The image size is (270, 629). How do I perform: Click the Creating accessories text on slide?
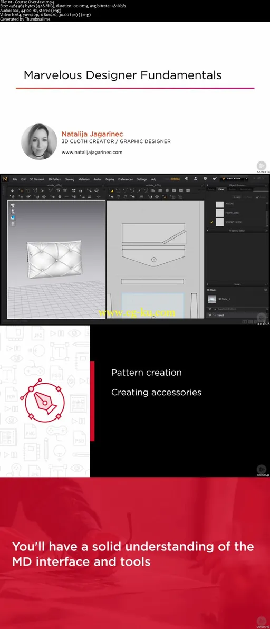click(x=156, y=392)
